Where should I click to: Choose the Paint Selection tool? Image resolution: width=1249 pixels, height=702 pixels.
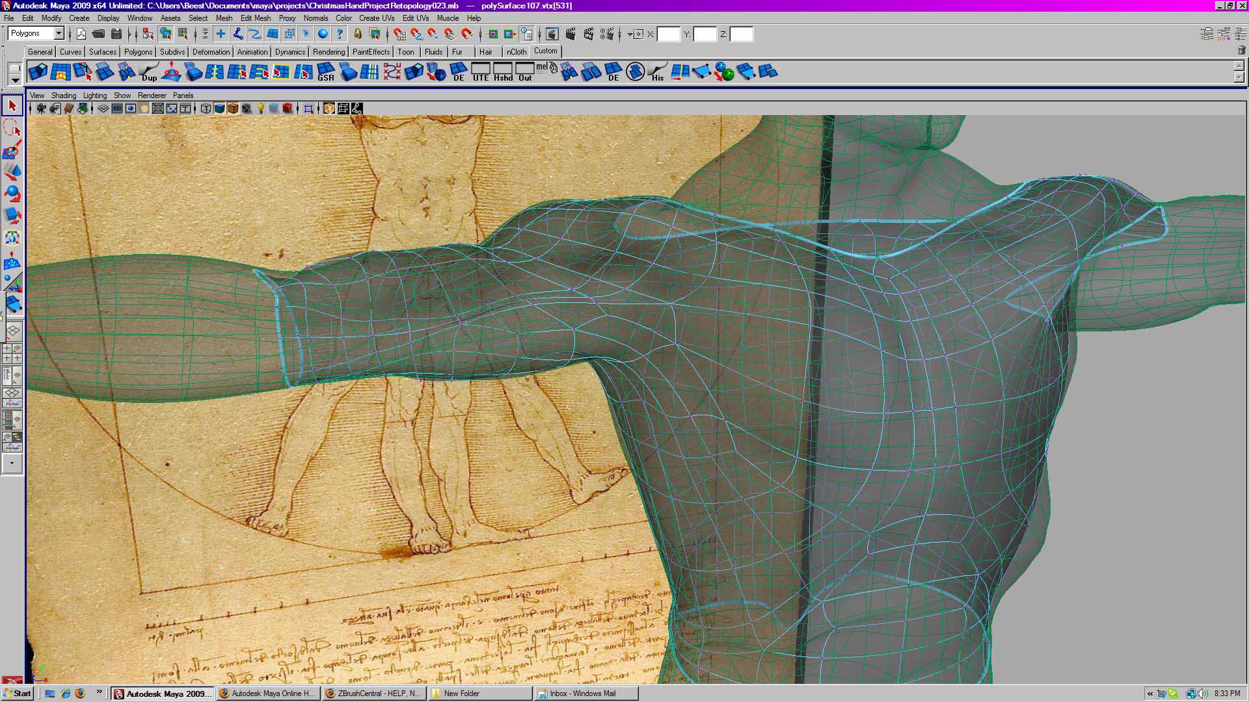point(12,150)
